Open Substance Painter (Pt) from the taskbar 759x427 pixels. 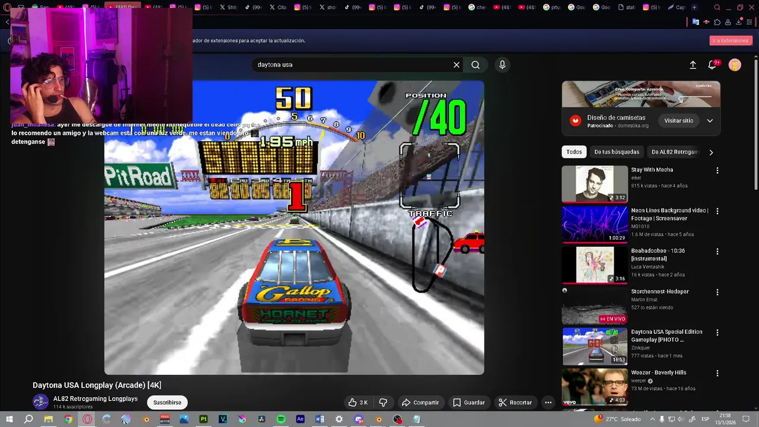[x=203, y=419]
